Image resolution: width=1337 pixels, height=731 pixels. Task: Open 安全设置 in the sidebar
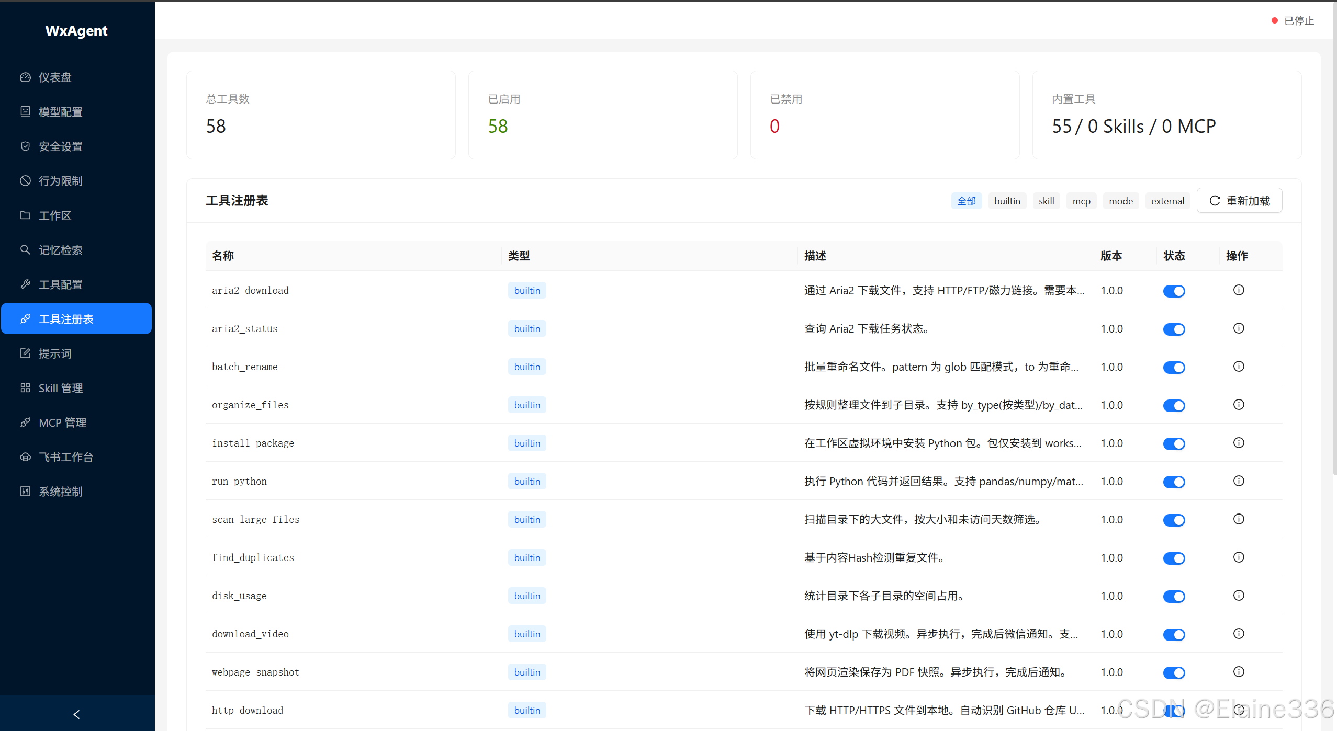pyautogui.click(x=76, y=146)
